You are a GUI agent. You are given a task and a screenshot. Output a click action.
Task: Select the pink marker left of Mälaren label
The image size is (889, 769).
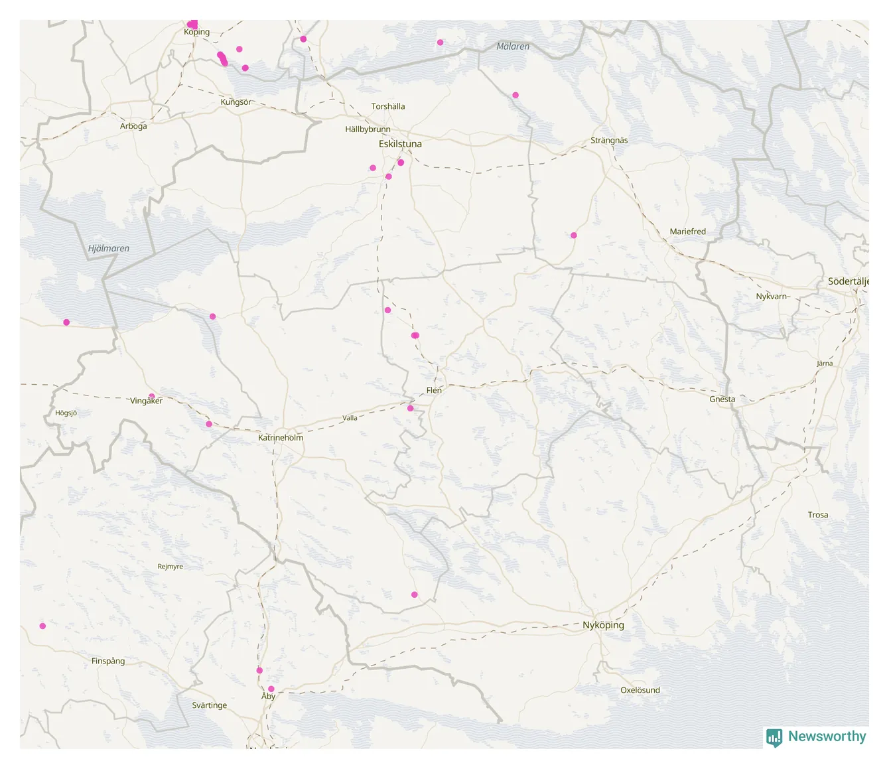(441, 42)
